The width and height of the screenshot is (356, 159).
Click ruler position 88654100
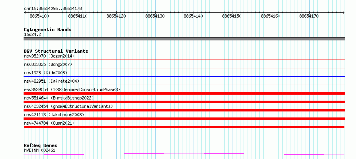[39, 16]
